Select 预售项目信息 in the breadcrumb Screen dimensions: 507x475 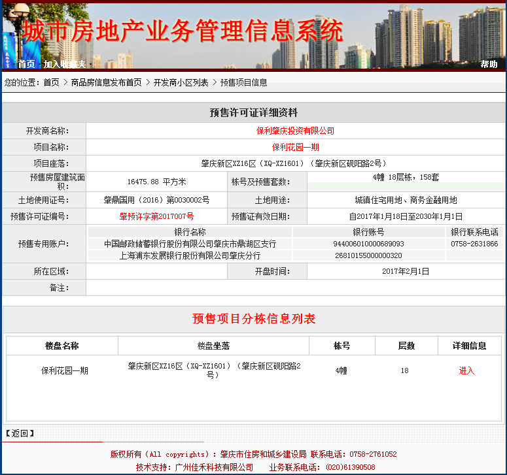243,82
